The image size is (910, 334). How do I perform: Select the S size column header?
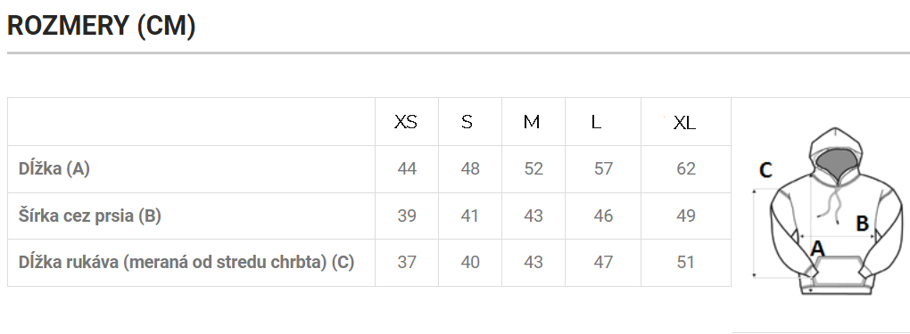click(x=467, y=122)
